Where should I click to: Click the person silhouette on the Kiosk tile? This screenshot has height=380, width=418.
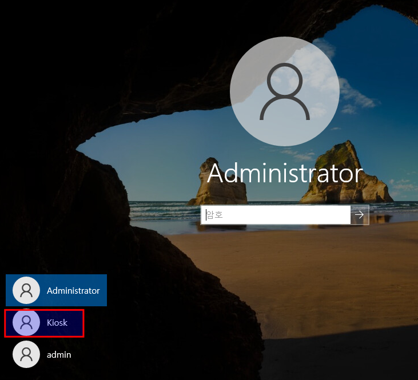point(26,323)
